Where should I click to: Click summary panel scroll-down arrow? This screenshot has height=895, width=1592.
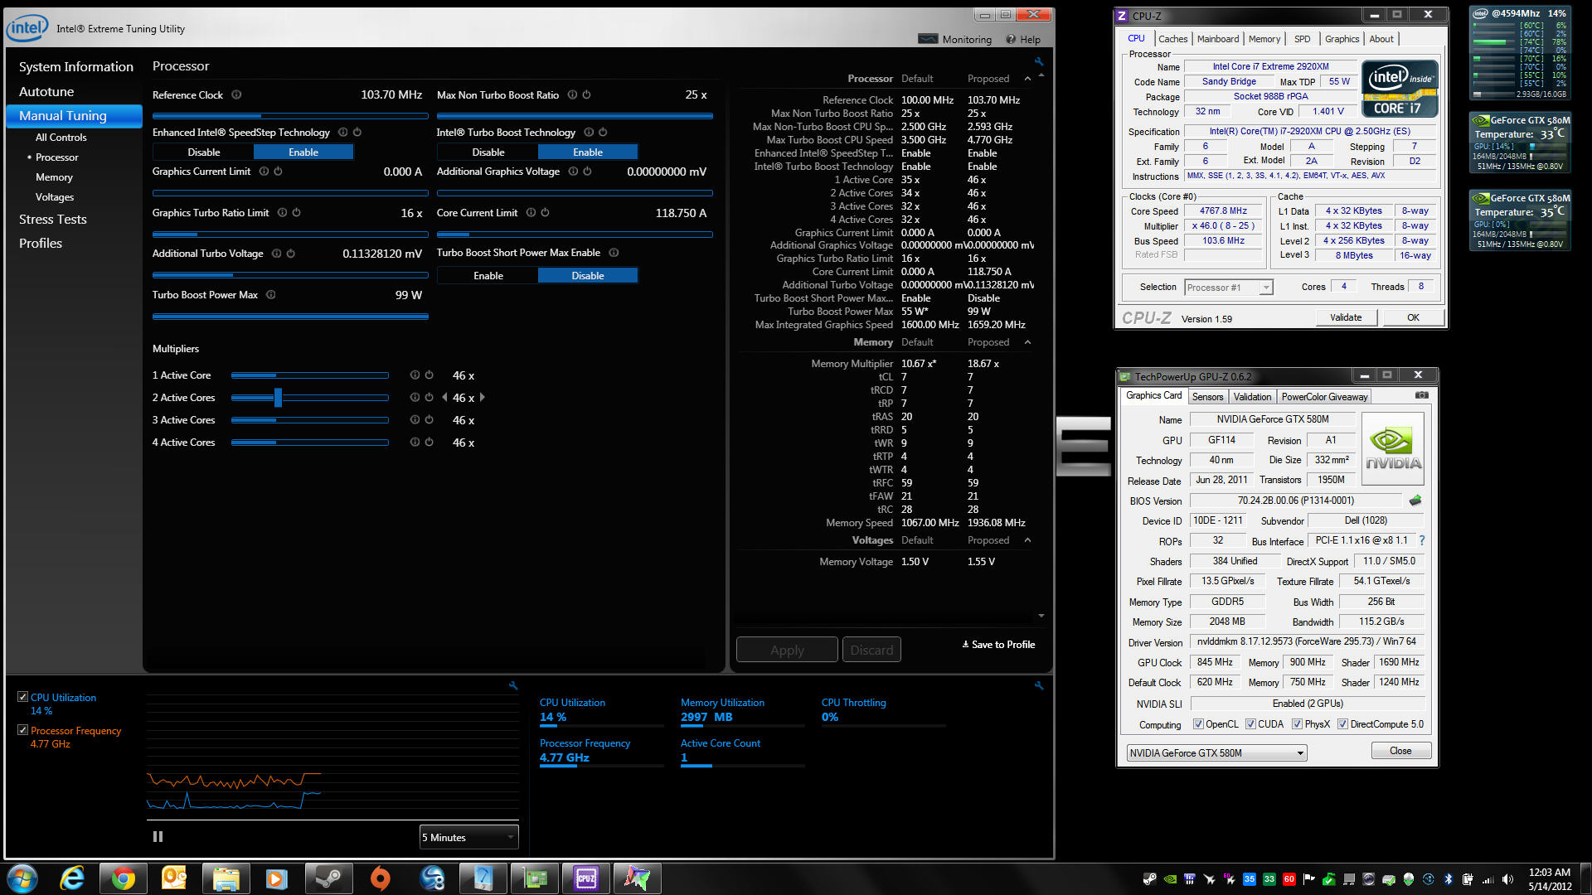(x=1041, y=616)
